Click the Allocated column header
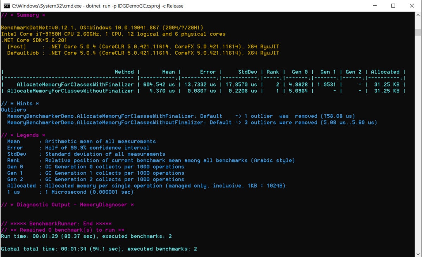The image size is (422, 257). (385, 72)
